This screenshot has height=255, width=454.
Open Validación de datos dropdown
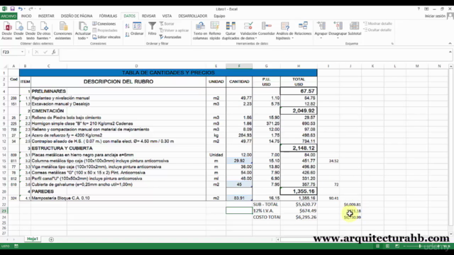point(248,30)
